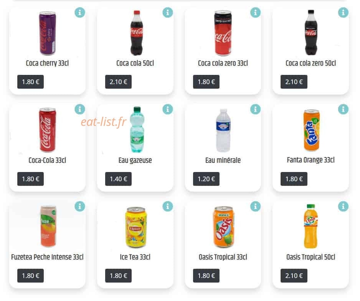
Task: Show info for Fuzetea Peche Intense 33cl
Action: point(80,206)
